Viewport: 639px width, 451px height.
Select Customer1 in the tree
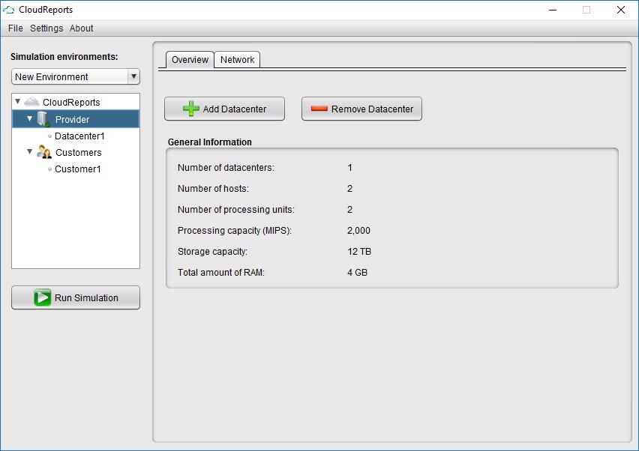pyautogui.click(x=77, y=169)
